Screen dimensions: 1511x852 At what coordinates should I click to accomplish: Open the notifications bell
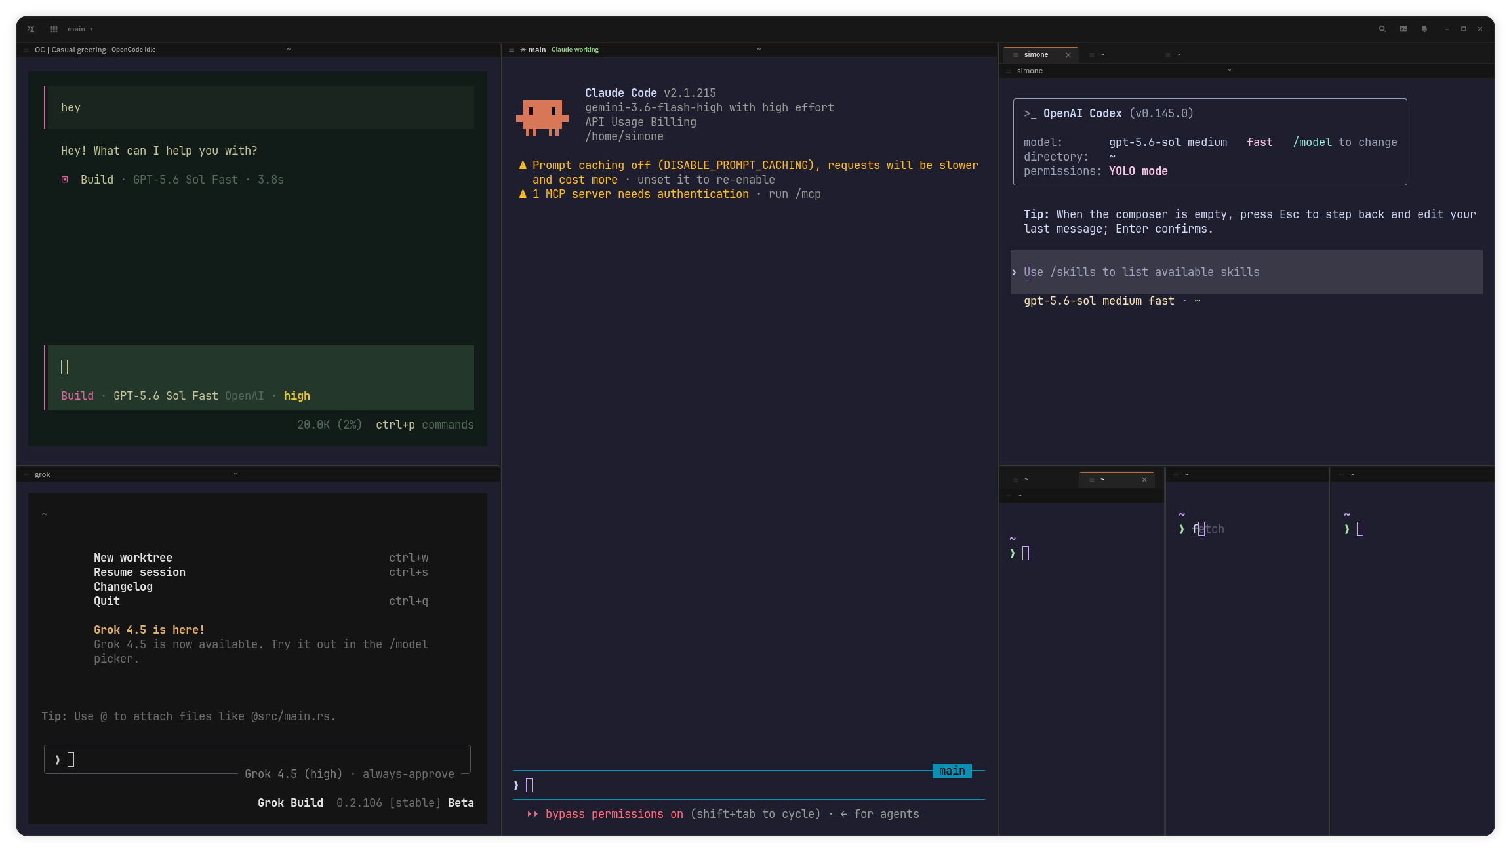click(x=1424, y=29)
